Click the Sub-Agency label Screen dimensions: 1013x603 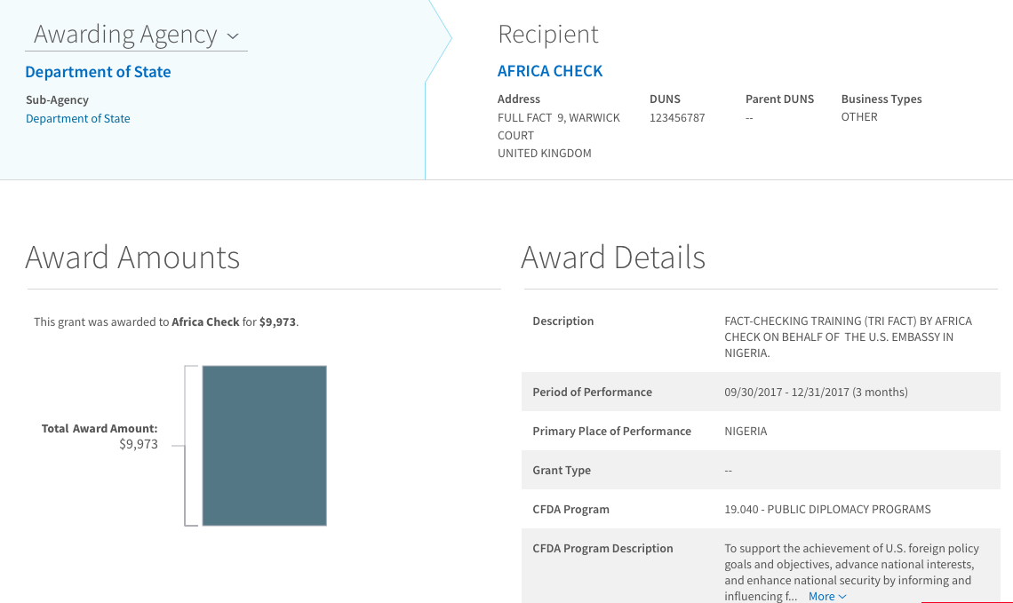click(57, 99)
